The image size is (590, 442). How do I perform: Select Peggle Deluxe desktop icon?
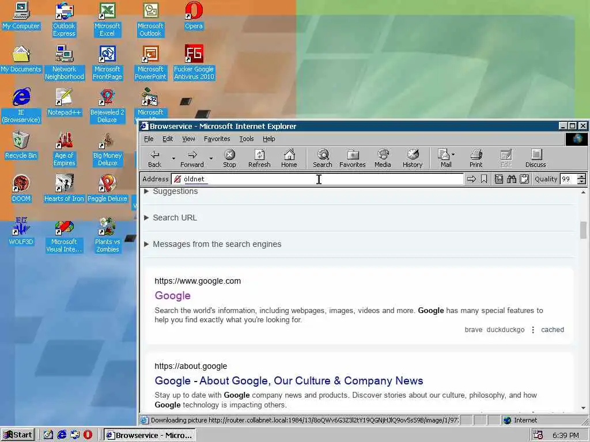(107, 189)
